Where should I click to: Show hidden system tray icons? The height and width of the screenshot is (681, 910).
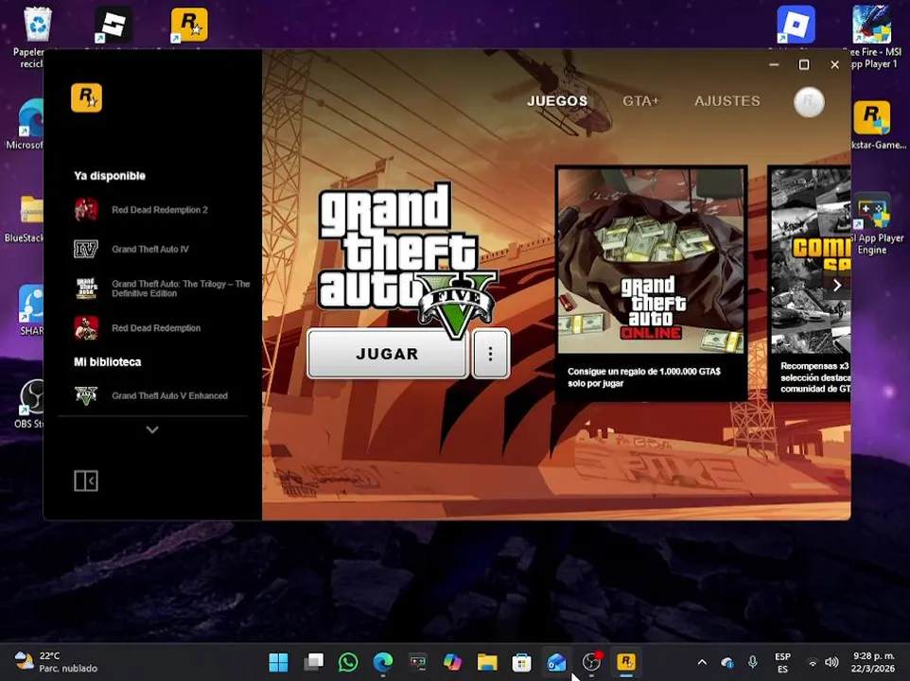(702, 662)
